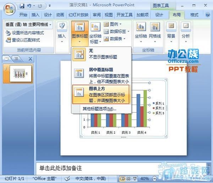Click the "Office 主题" status entry

[x=44, y=179]
